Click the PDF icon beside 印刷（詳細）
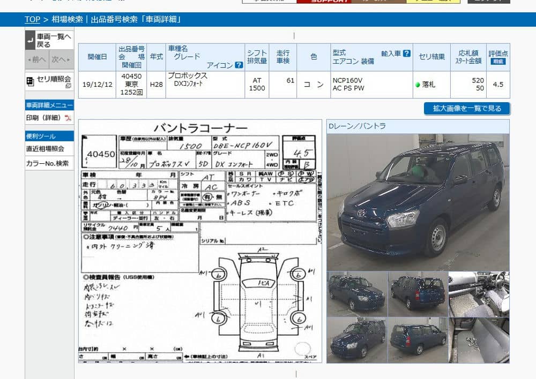This screenshot has width=536, height=379. (x=68, y=118)
